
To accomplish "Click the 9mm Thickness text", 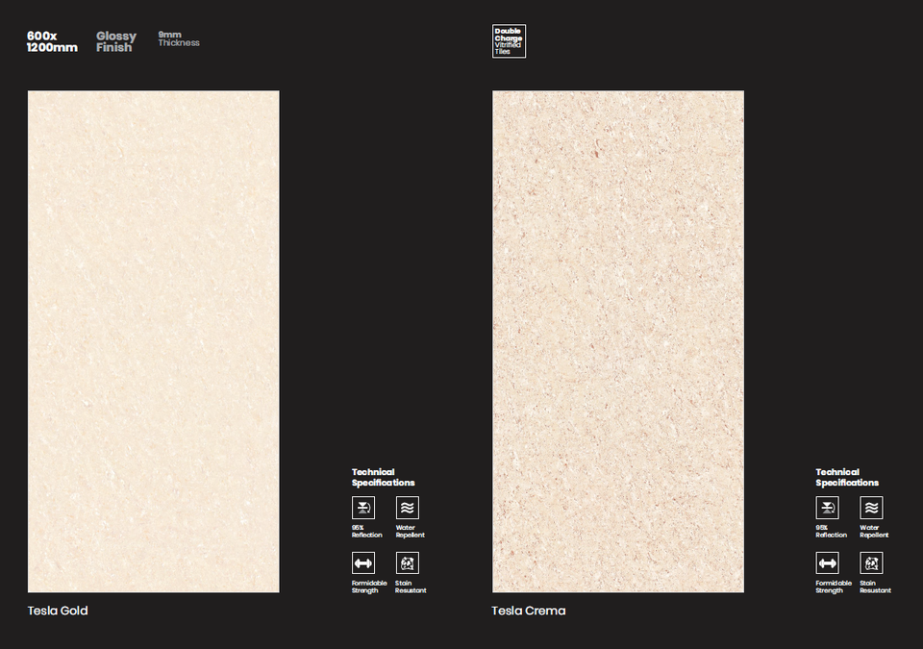I will click(179, 38).
